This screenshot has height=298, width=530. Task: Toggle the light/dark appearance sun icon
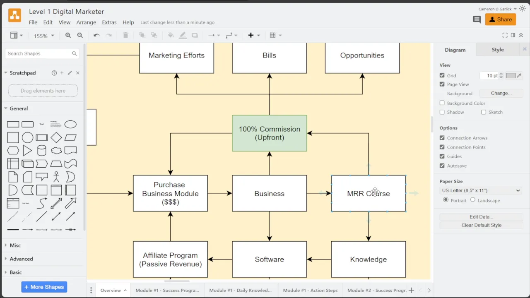pos(522,8)
